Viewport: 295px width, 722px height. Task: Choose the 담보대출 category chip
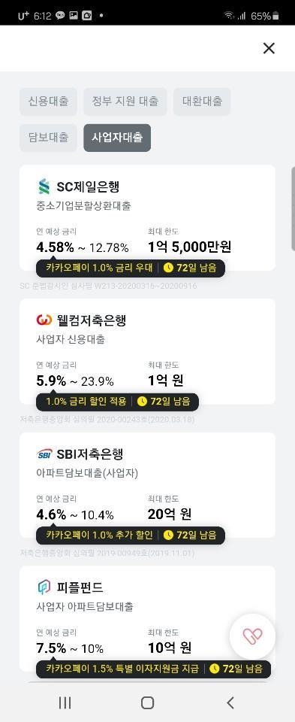48,137
